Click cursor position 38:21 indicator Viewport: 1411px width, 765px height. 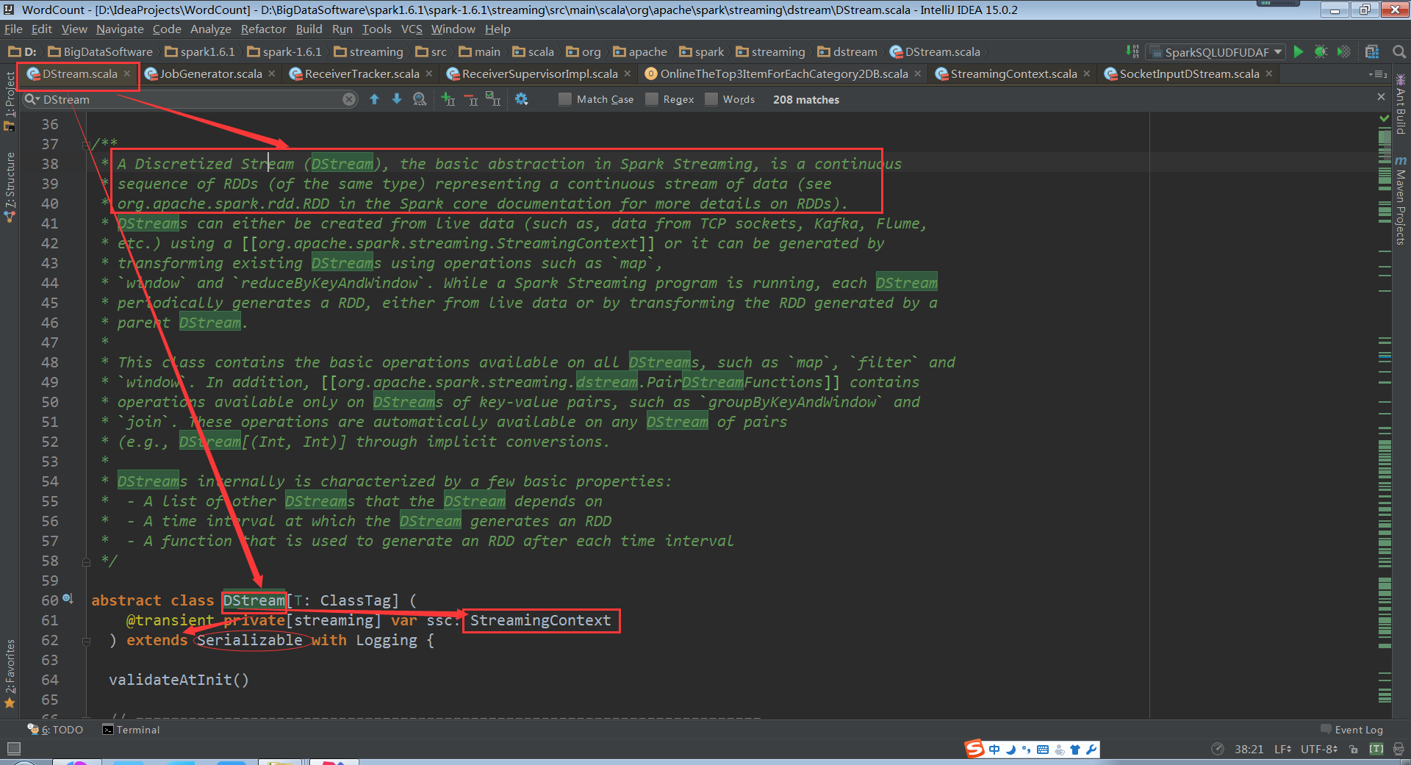click(1249, 750)
